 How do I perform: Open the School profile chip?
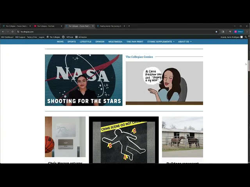tap(239, 32)
